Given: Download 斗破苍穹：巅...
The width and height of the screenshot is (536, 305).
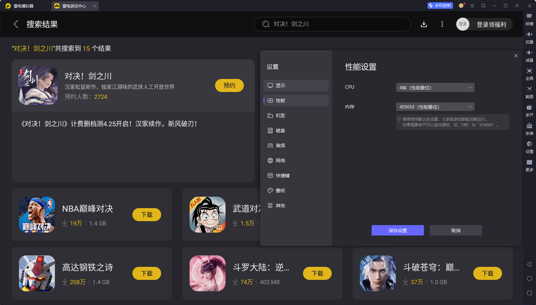Looking at the screenshot, I should pyautogui.click(x=488, y=273).
